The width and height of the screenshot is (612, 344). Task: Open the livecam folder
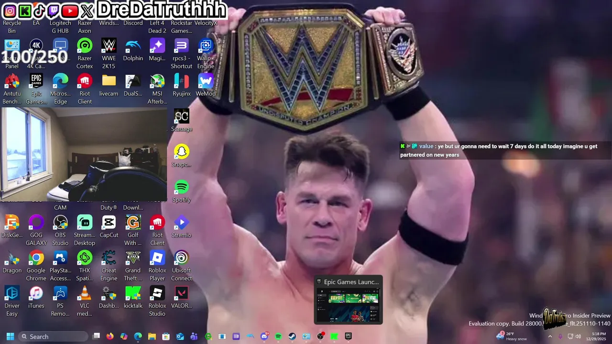tap(109, 85)
